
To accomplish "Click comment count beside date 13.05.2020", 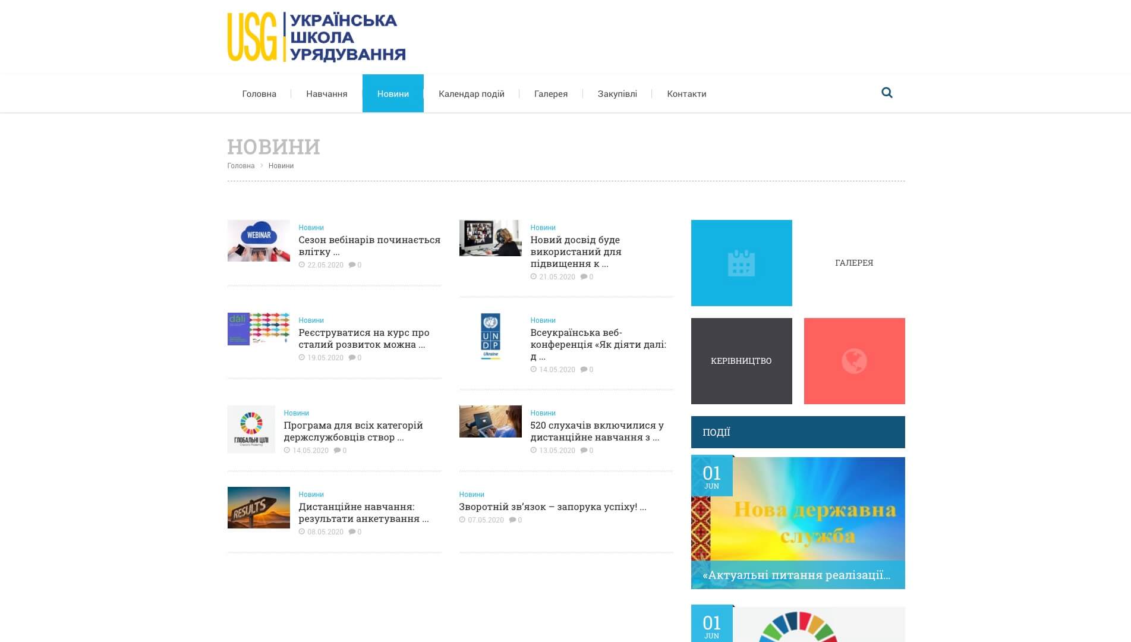I will tap(587, 451).
